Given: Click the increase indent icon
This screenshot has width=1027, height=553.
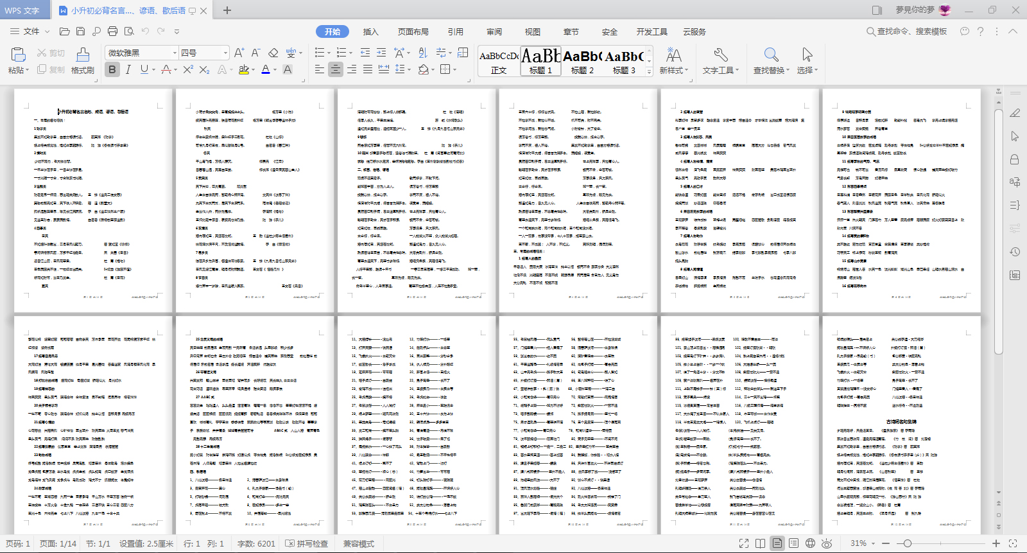Looking at the screenshot, I should click(x=381, y=53).
